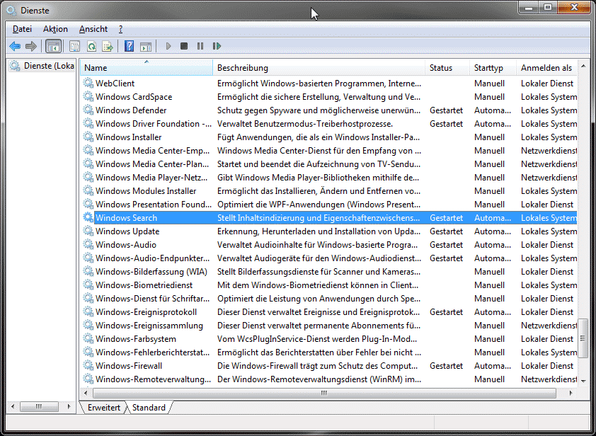The height and width of the screenshot is (436, 596).
Task: Select the Windows Media Center-Planerdienst row
Action: [x=329, y=163]
